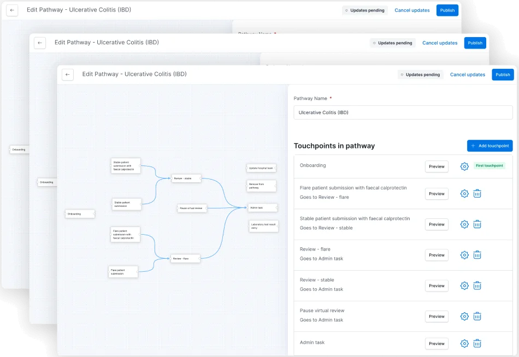Select Onboarding node in front window canvas
Image resolution: width=519 pixels, height=357 pixels.
pos(80,214)
